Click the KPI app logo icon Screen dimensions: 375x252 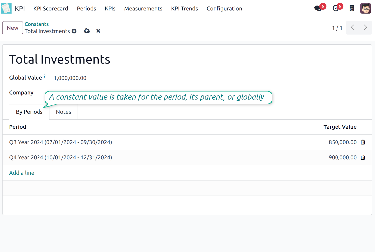click(x=6, y=8)
